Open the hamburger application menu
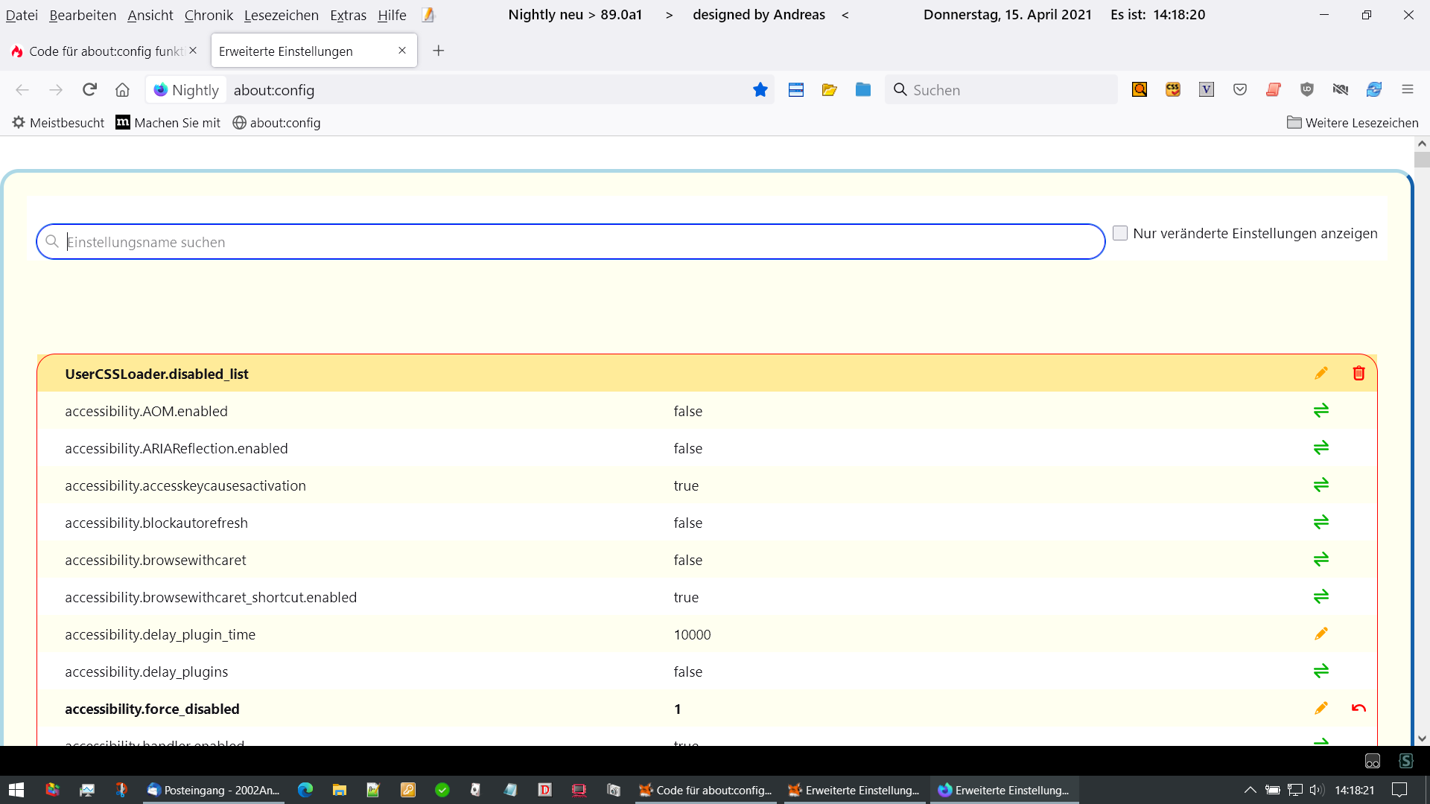 click(1407, 89)
